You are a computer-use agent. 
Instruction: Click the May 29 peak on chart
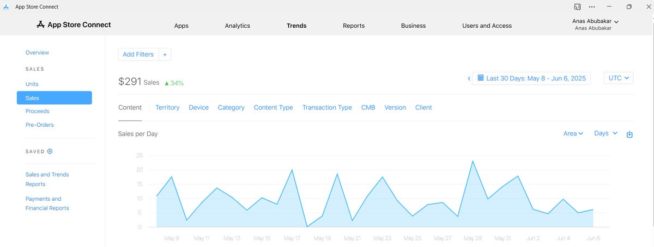click(473, 161)
